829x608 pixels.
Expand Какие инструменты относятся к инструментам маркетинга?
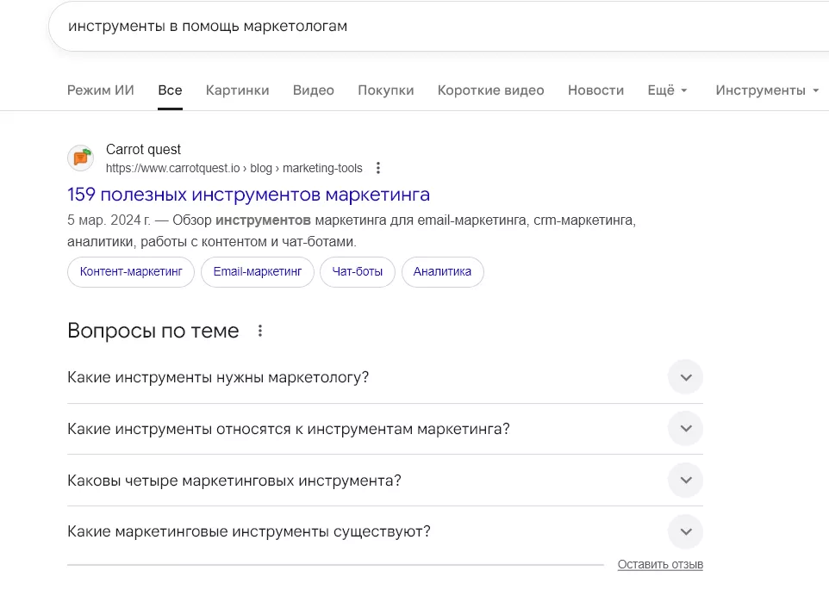click(685, 428)
